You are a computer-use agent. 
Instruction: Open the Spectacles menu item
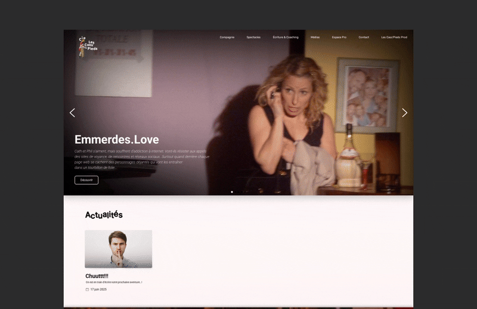pyautogui.click(x=253, y=37)
